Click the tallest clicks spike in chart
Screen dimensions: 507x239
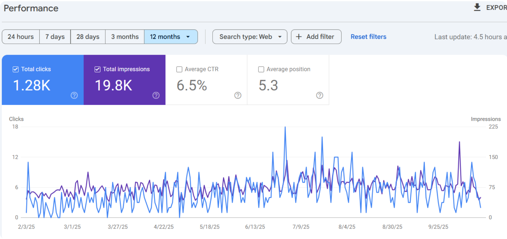(285, 127)
